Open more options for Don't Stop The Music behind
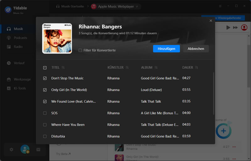 pyautogui.click(x=234, y=147)
